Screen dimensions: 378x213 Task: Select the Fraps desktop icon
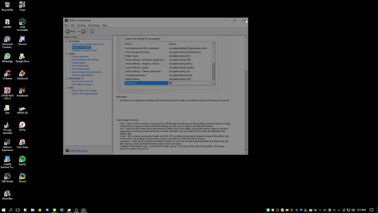(x=22, y=6)
